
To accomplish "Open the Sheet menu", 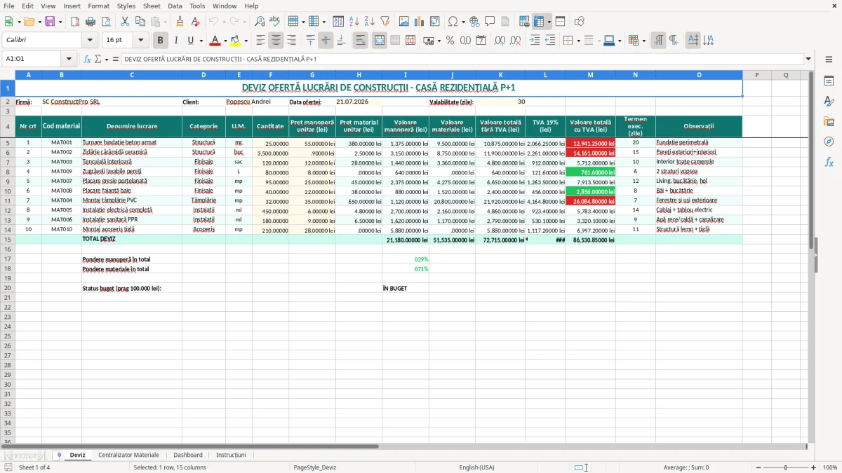I will click(x=152, y=6).
